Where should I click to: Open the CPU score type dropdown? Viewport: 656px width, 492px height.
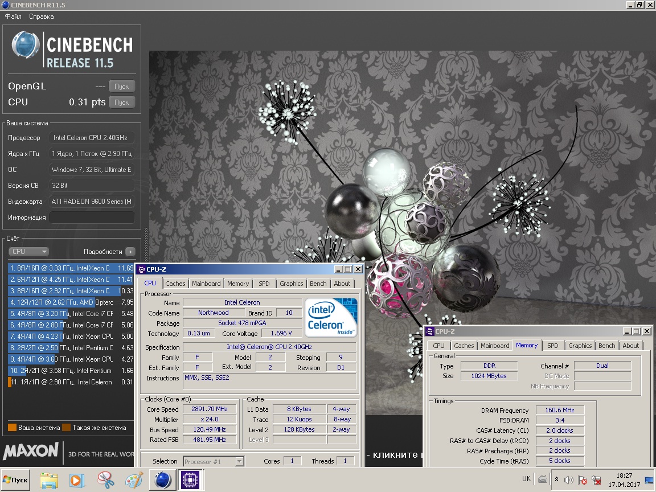tap(28, 252)
